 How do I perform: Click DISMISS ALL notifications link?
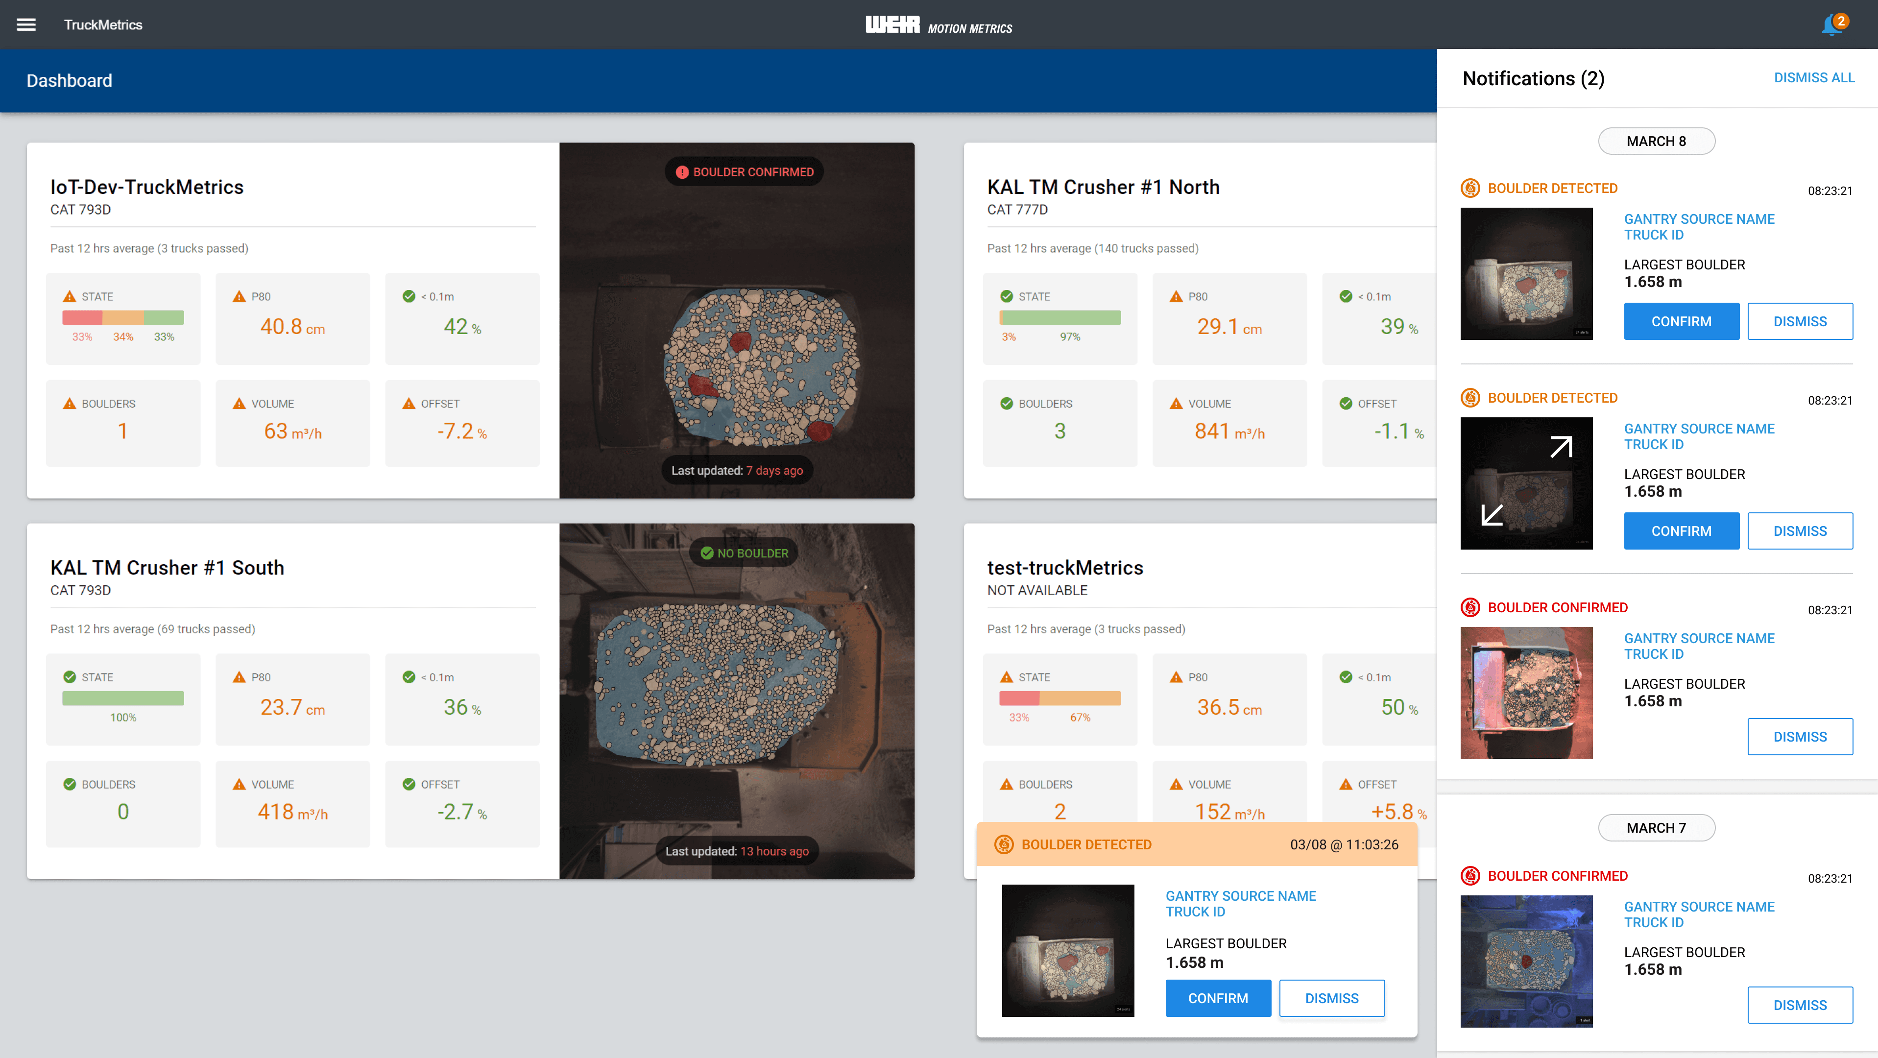(1814, 77)
